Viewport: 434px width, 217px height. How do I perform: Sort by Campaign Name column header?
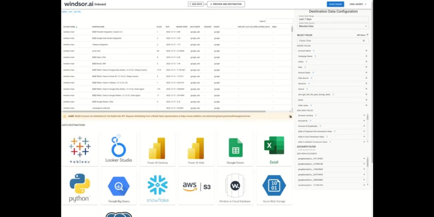coord(98,27)
